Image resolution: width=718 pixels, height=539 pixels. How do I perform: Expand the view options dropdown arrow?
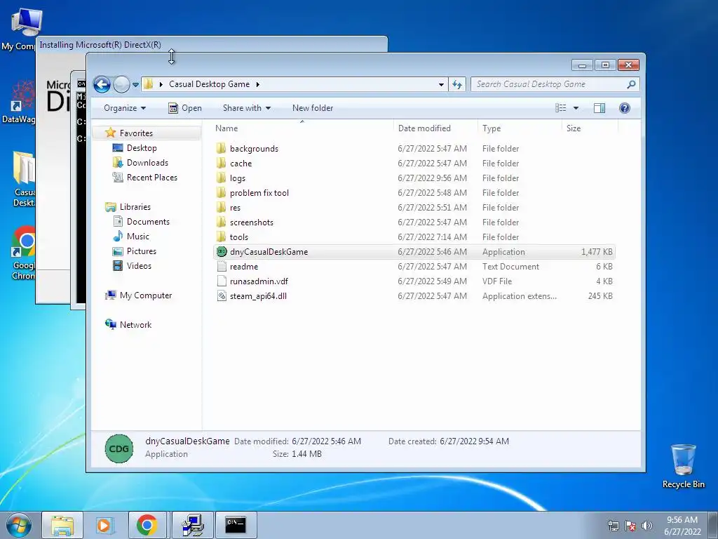coord(576,108)
